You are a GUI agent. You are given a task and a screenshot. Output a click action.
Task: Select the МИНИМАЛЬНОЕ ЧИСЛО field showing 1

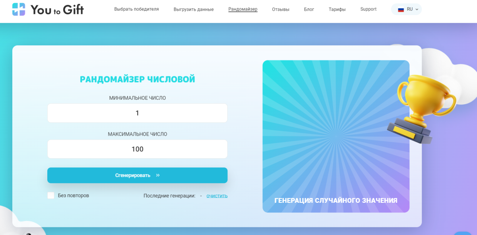click(137, 113)
